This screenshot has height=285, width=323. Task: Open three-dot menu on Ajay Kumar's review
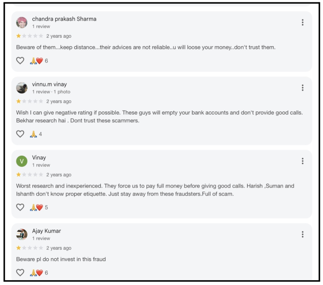point(302,234)
